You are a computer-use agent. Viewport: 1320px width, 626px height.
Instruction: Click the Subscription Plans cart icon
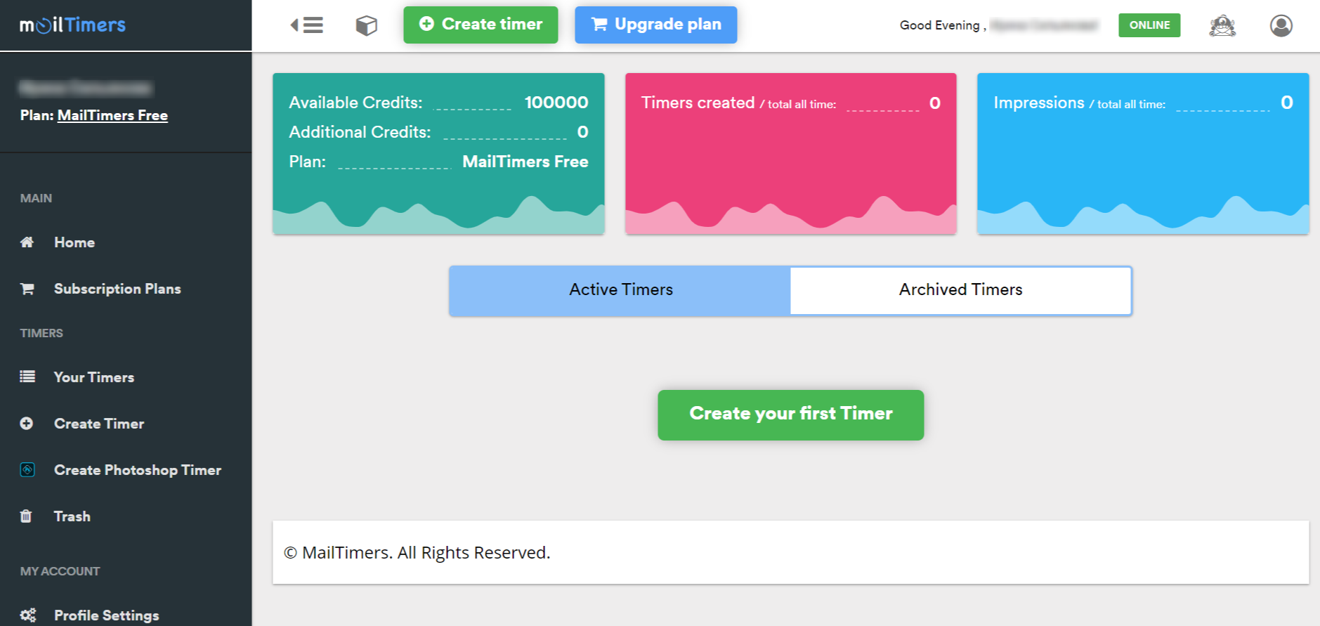[x=27, y=289]
